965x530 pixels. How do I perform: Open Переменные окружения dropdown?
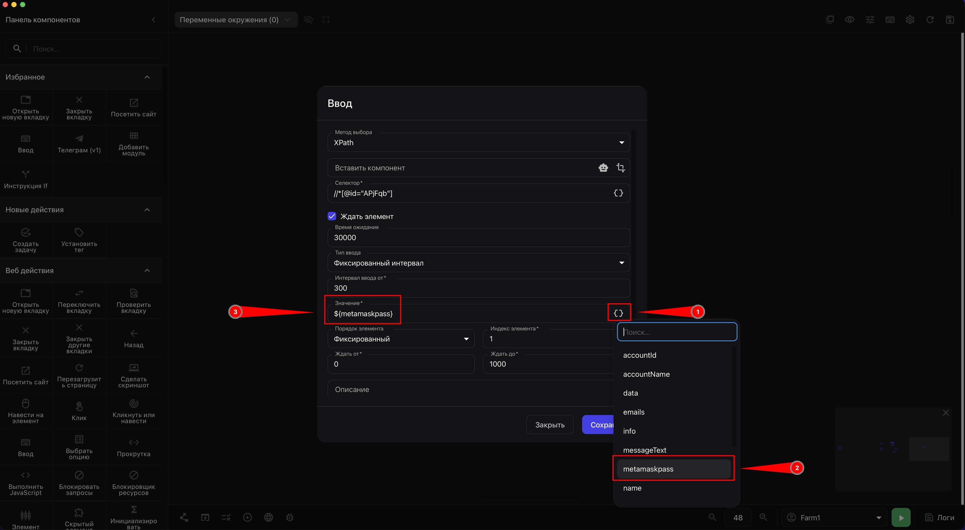[x=236, y=20]
